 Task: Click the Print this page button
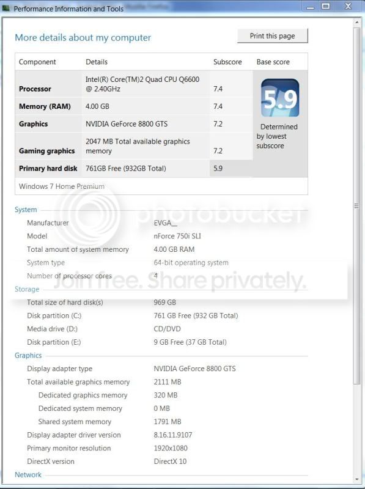(x=272, y=36)
